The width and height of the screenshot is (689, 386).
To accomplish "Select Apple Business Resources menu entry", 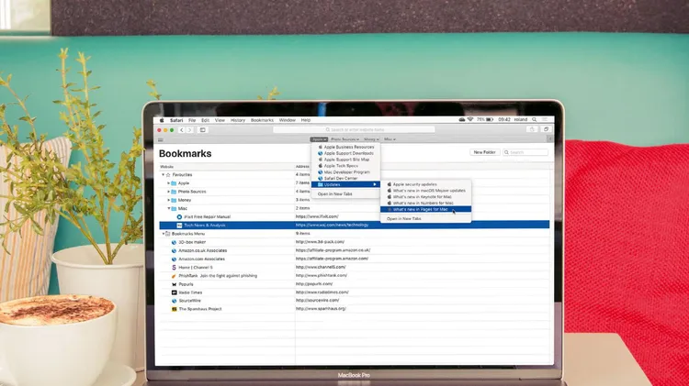I will click(x=345, y=147).
